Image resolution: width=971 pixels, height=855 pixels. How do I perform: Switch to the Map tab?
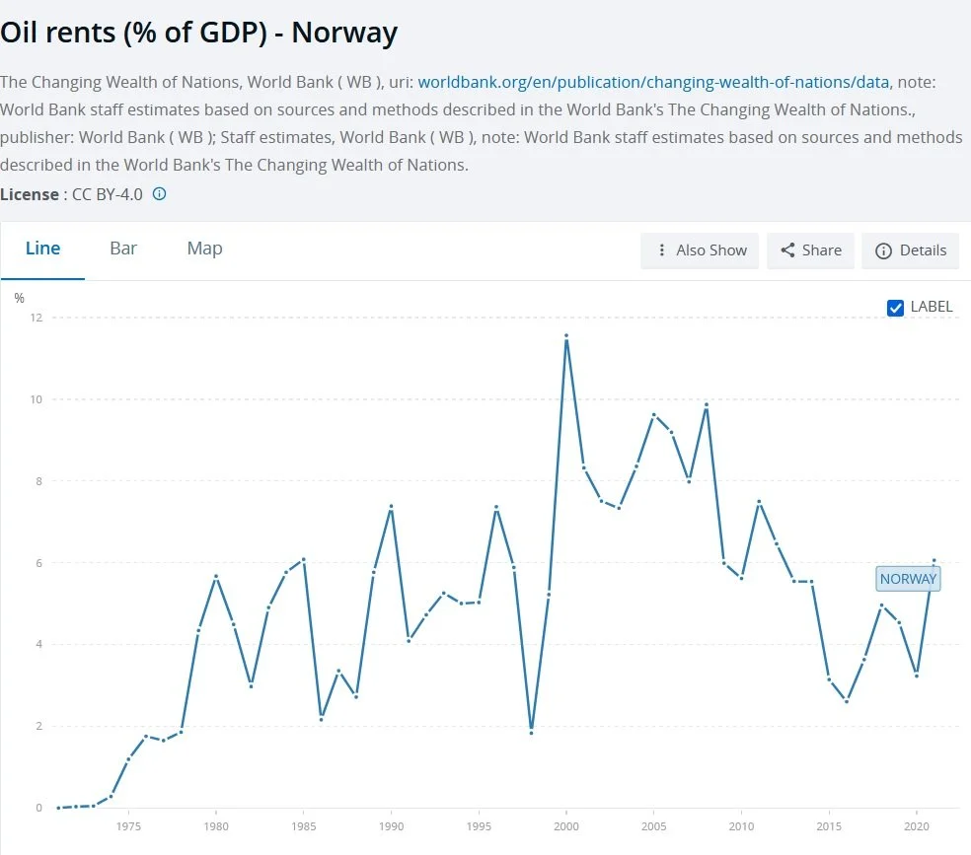(x=204, y=249)
